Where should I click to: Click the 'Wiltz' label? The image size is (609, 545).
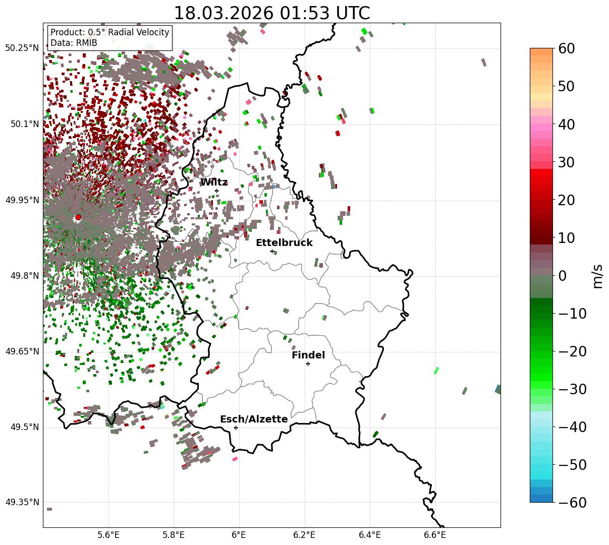coord(214,183)
